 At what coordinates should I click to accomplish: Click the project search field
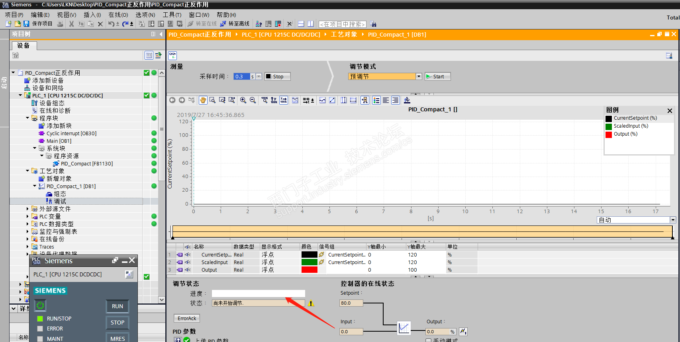pyautogui.click(x=342, y=24)
